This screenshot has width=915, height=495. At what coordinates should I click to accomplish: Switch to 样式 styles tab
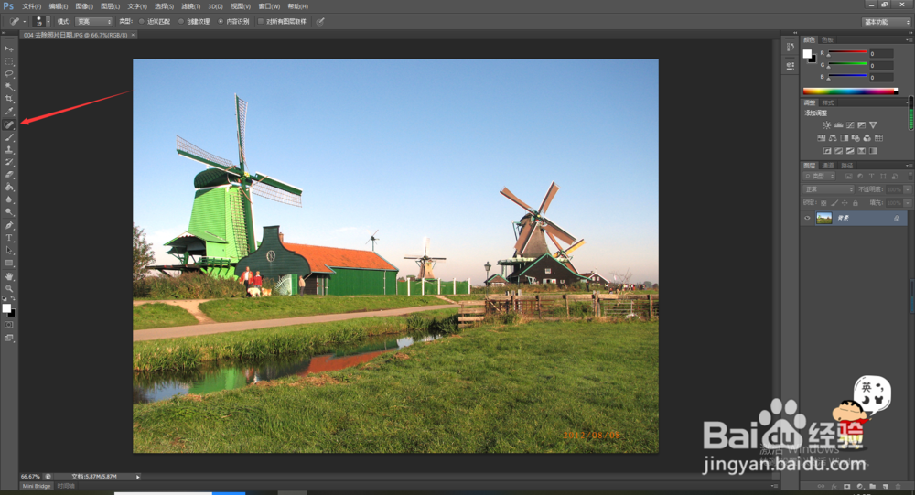click(827, 102)
